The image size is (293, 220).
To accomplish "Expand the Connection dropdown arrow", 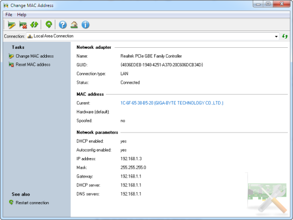I will [276, 36].
